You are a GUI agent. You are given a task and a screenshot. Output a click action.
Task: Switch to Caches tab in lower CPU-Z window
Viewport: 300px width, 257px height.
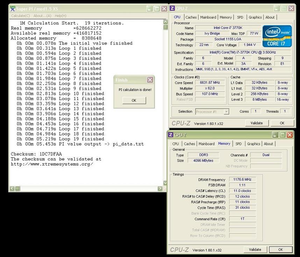tap(190, 144)
